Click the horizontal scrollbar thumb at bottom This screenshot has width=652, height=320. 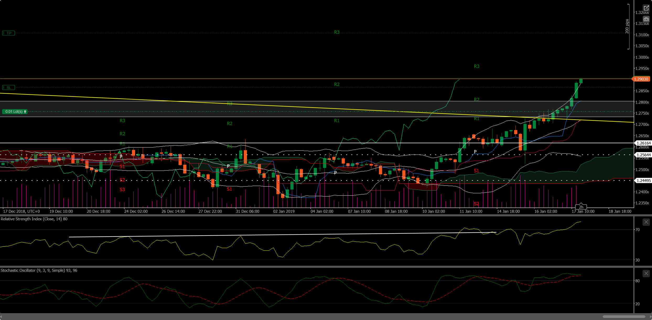pos(624,317)
